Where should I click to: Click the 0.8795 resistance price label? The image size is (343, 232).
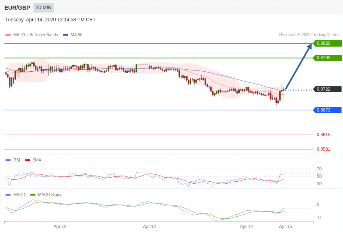click(x=327, y=58)
